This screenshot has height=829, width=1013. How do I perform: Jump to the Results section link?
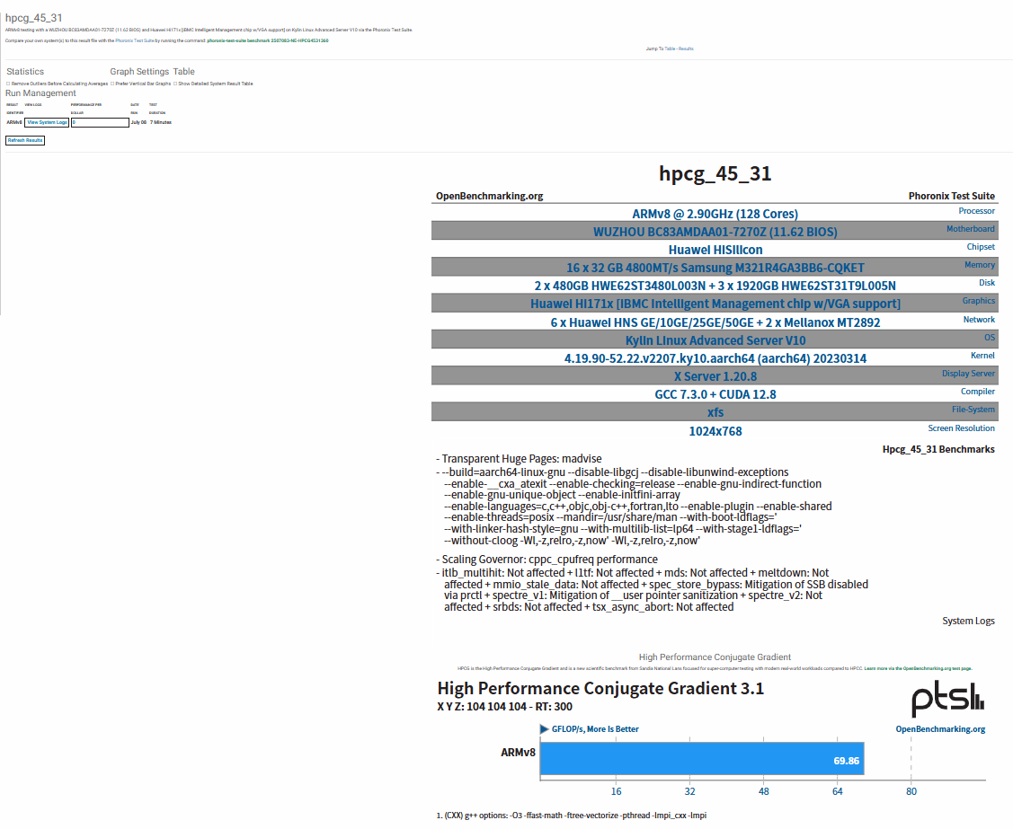click(x=686, y=49)
